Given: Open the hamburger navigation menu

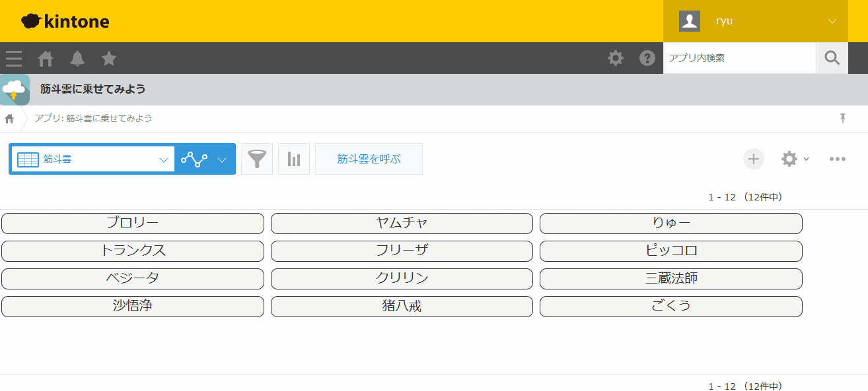Looking at the screenshot, I should [x=14, y=59].
